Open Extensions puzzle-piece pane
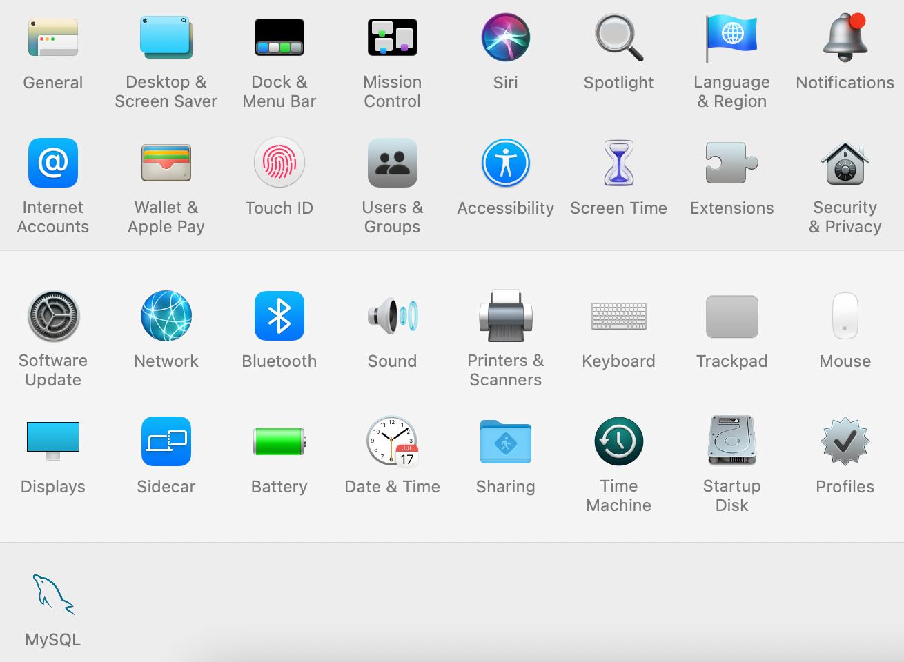The image size is (904, 662). 732,163
